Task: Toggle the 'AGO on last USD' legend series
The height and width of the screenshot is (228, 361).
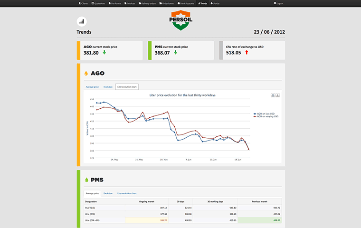Action: click(264, 114)
